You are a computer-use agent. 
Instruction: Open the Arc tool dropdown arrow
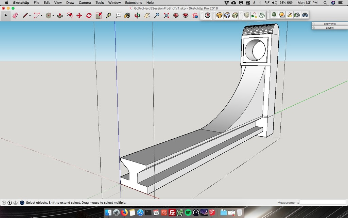click(x=41, y=15)
